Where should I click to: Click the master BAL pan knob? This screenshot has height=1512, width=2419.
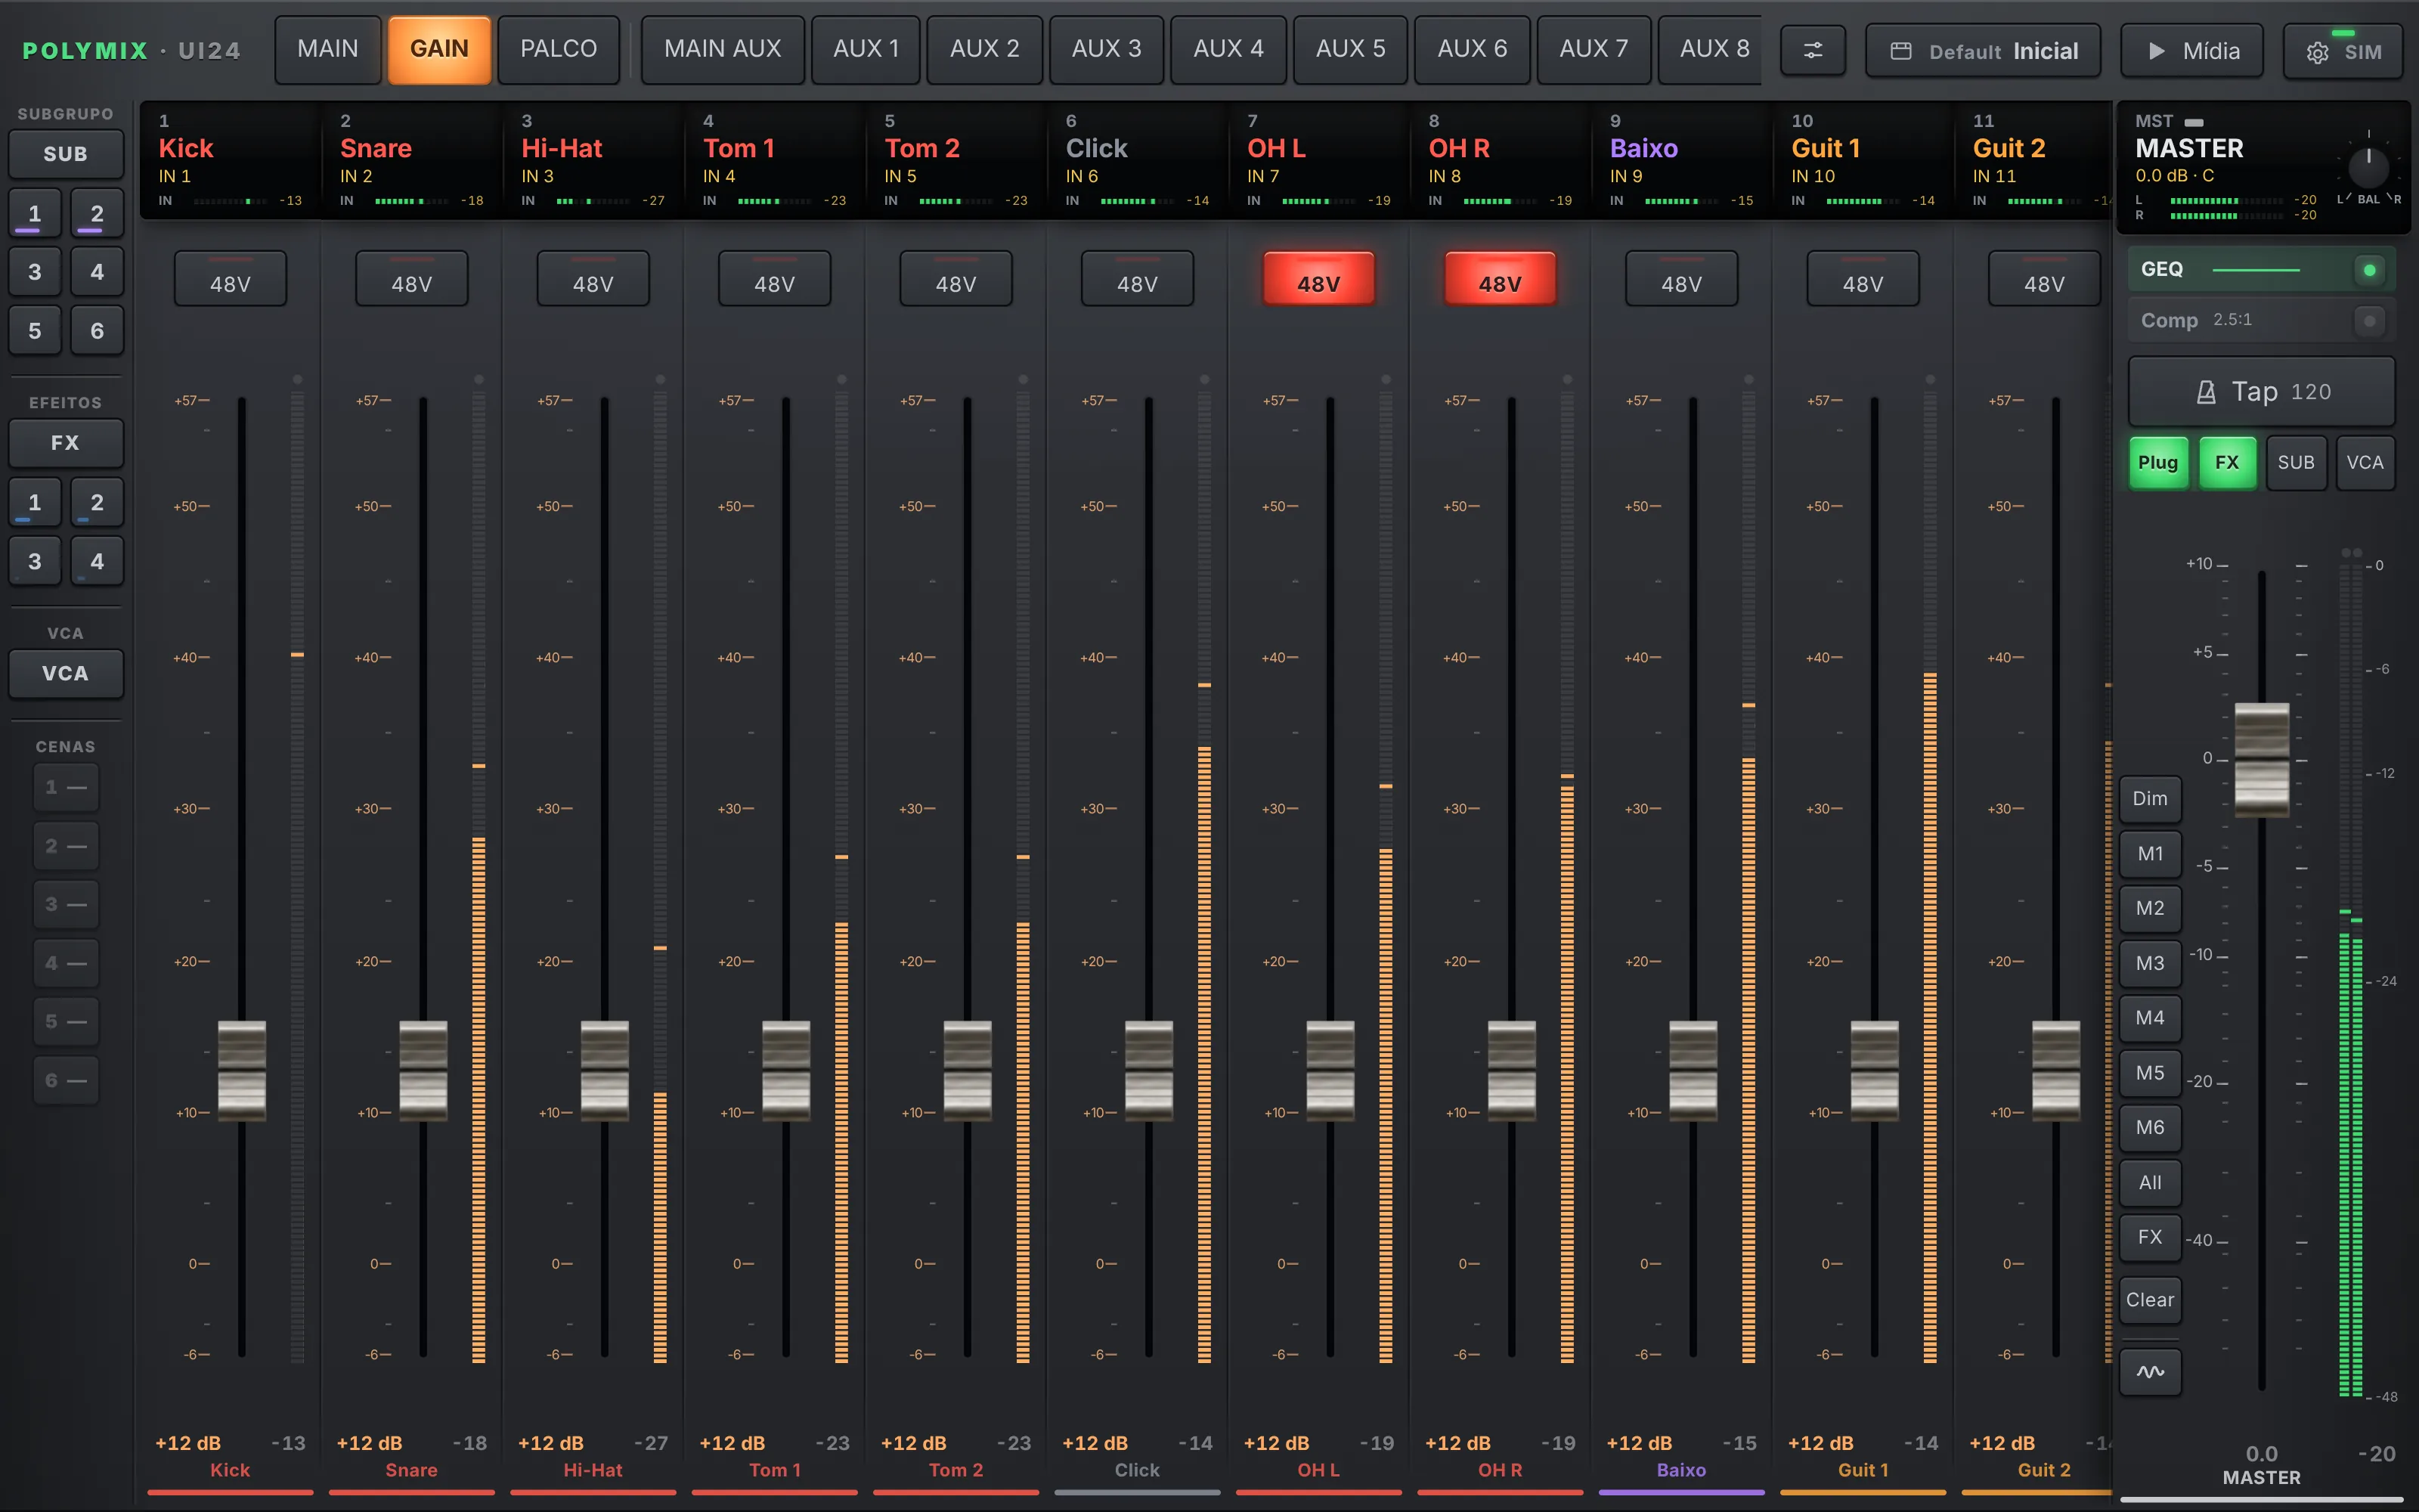[x=2368, y=167]
